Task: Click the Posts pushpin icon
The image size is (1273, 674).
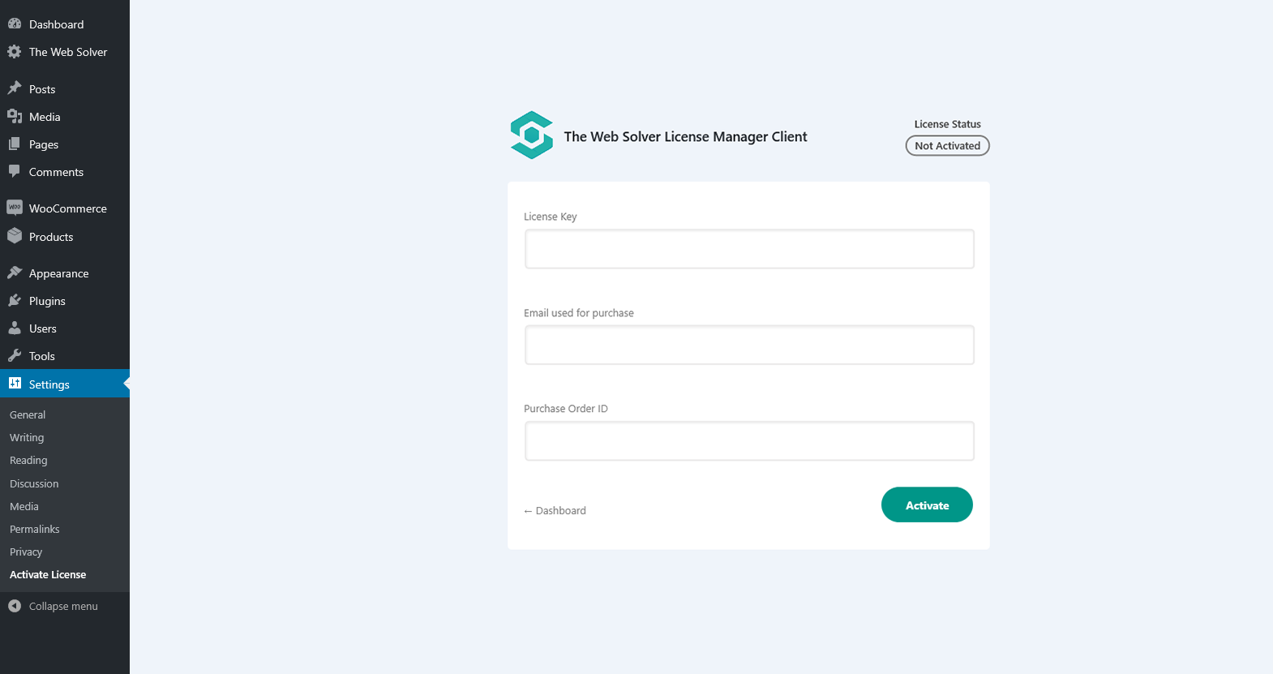Action: tap(15, 88)
